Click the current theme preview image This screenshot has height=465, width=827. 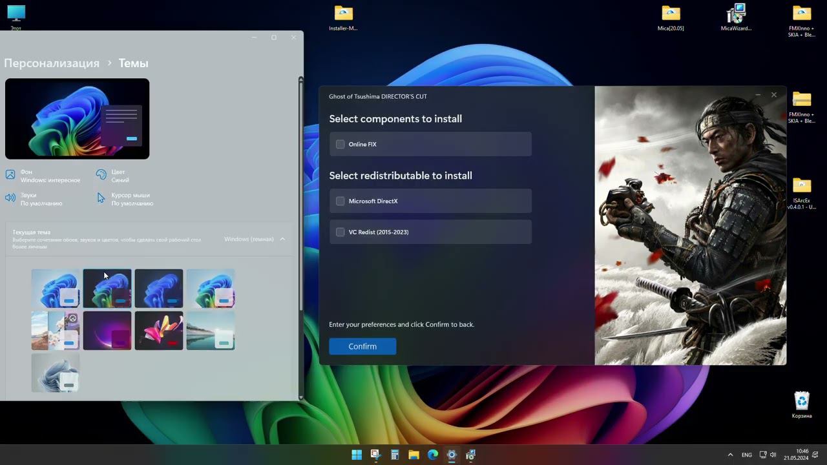point(77,119)
